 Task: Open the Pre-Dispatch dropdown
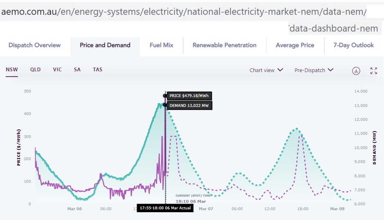[314, 70]
